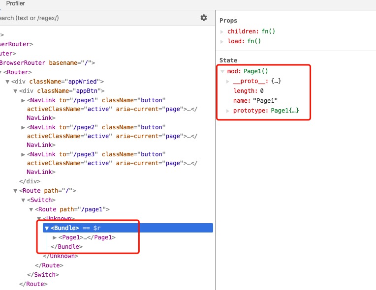Click the Props section heading
The height and width of the screenshot is (290, 376).
coord(228,21)
